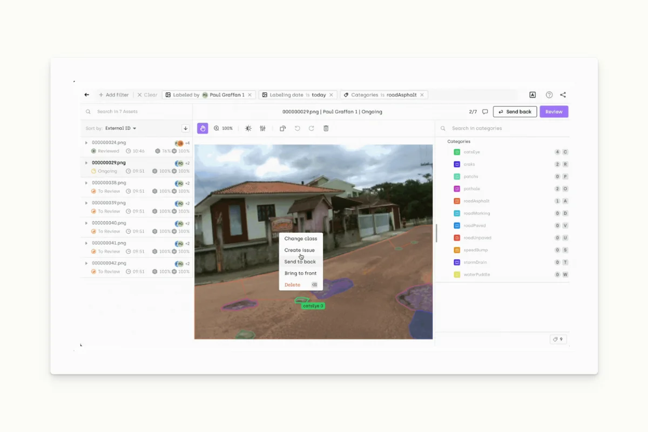
Task: Select the pan (hand) tool
Action: [202, 128]
